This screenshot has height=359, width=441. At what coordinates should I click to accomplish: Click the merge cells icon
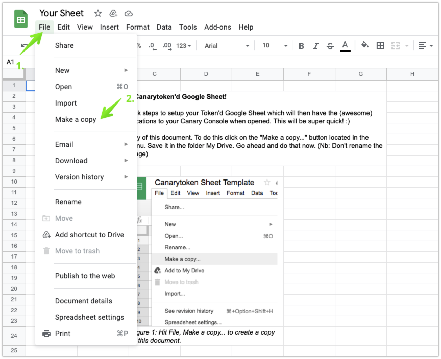tap(395, 46)
